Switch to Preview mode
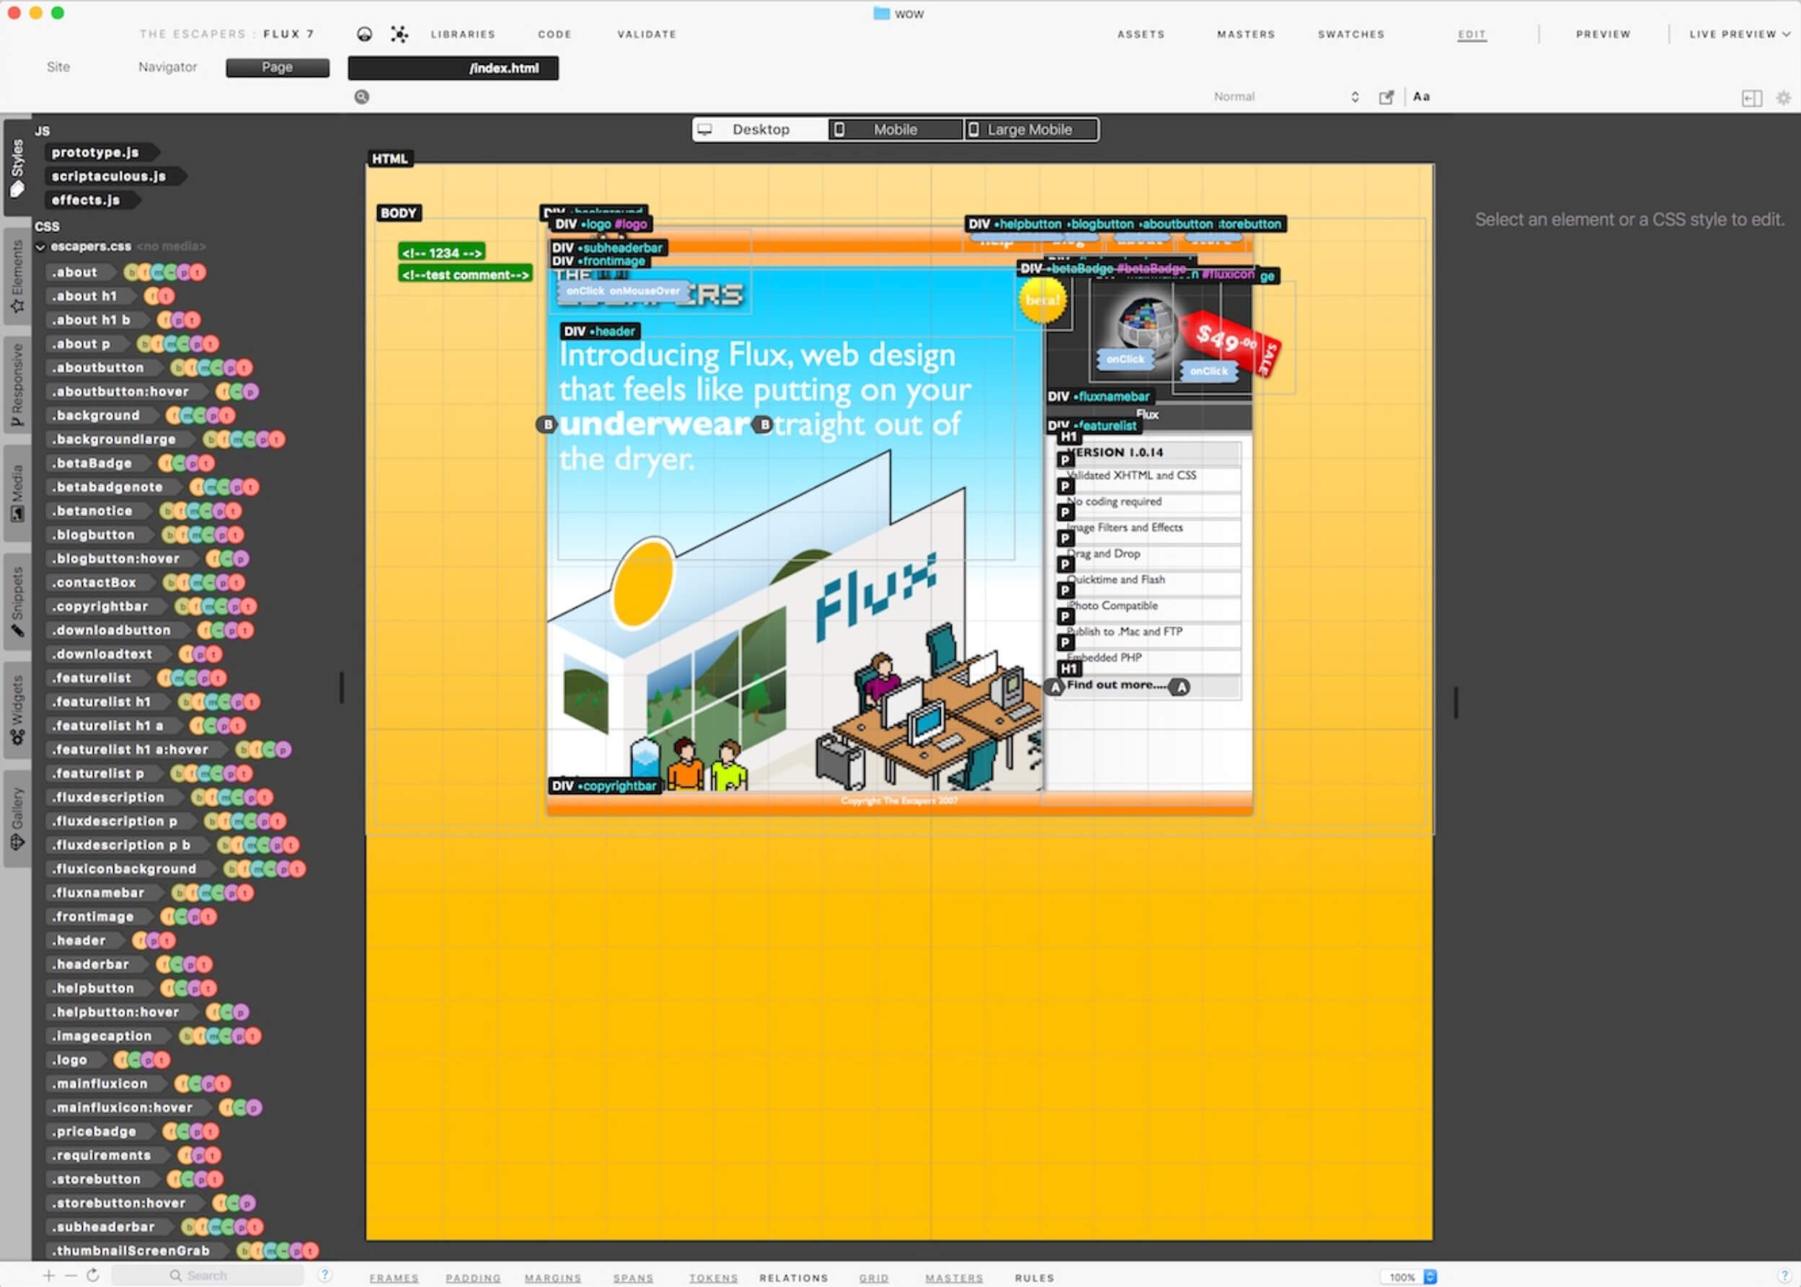 click(x=1603, y=34)
